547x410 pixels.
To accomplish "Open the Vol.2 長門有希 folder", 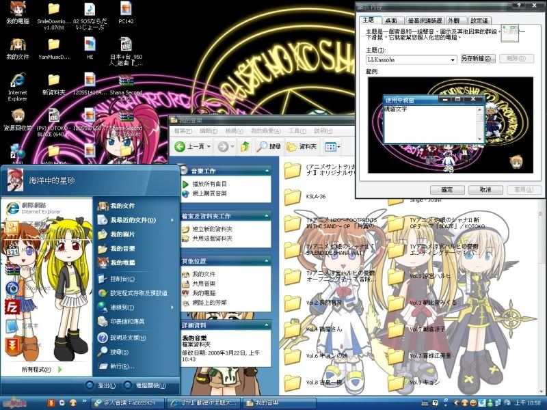I will 313,303.
